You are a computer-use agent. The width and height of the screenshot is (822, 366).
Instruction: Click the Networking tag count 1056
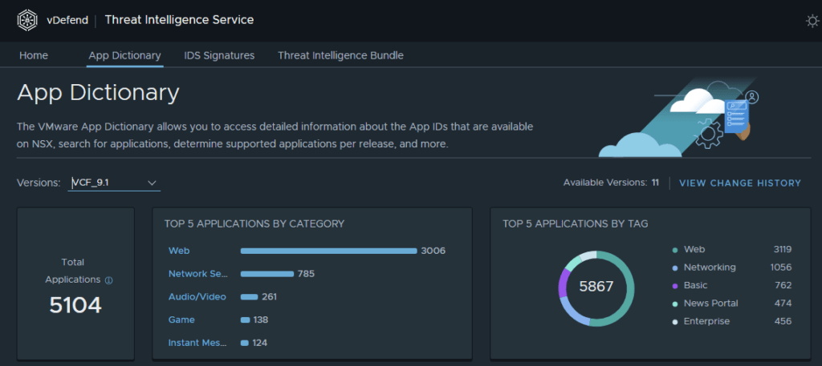780,267
